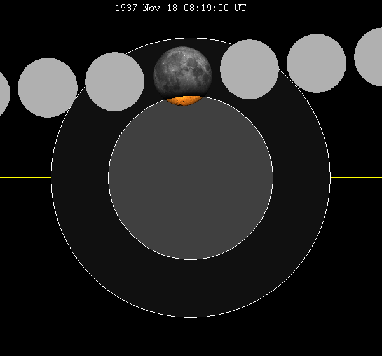Click the penumbra ring left of the umbra
This screenshot has width=382, height=356.
[x=79, y=178]
